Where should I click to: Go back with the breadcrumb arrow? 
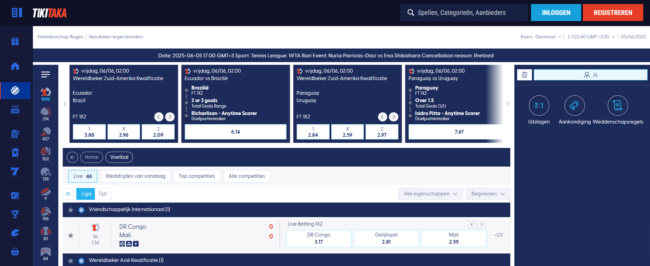(x=72, y=157)
